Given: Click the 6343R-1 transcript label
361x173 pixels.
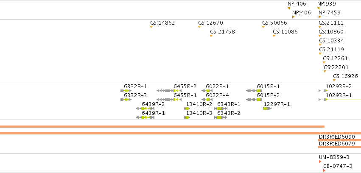Looking at the screenshot, I should (x=229, y=104).
